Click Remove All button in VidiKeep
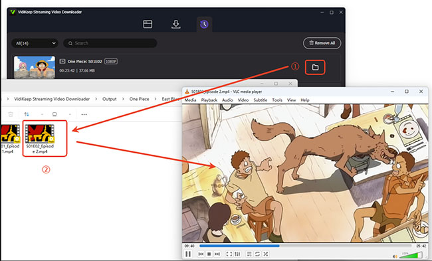 pos(322,43)
